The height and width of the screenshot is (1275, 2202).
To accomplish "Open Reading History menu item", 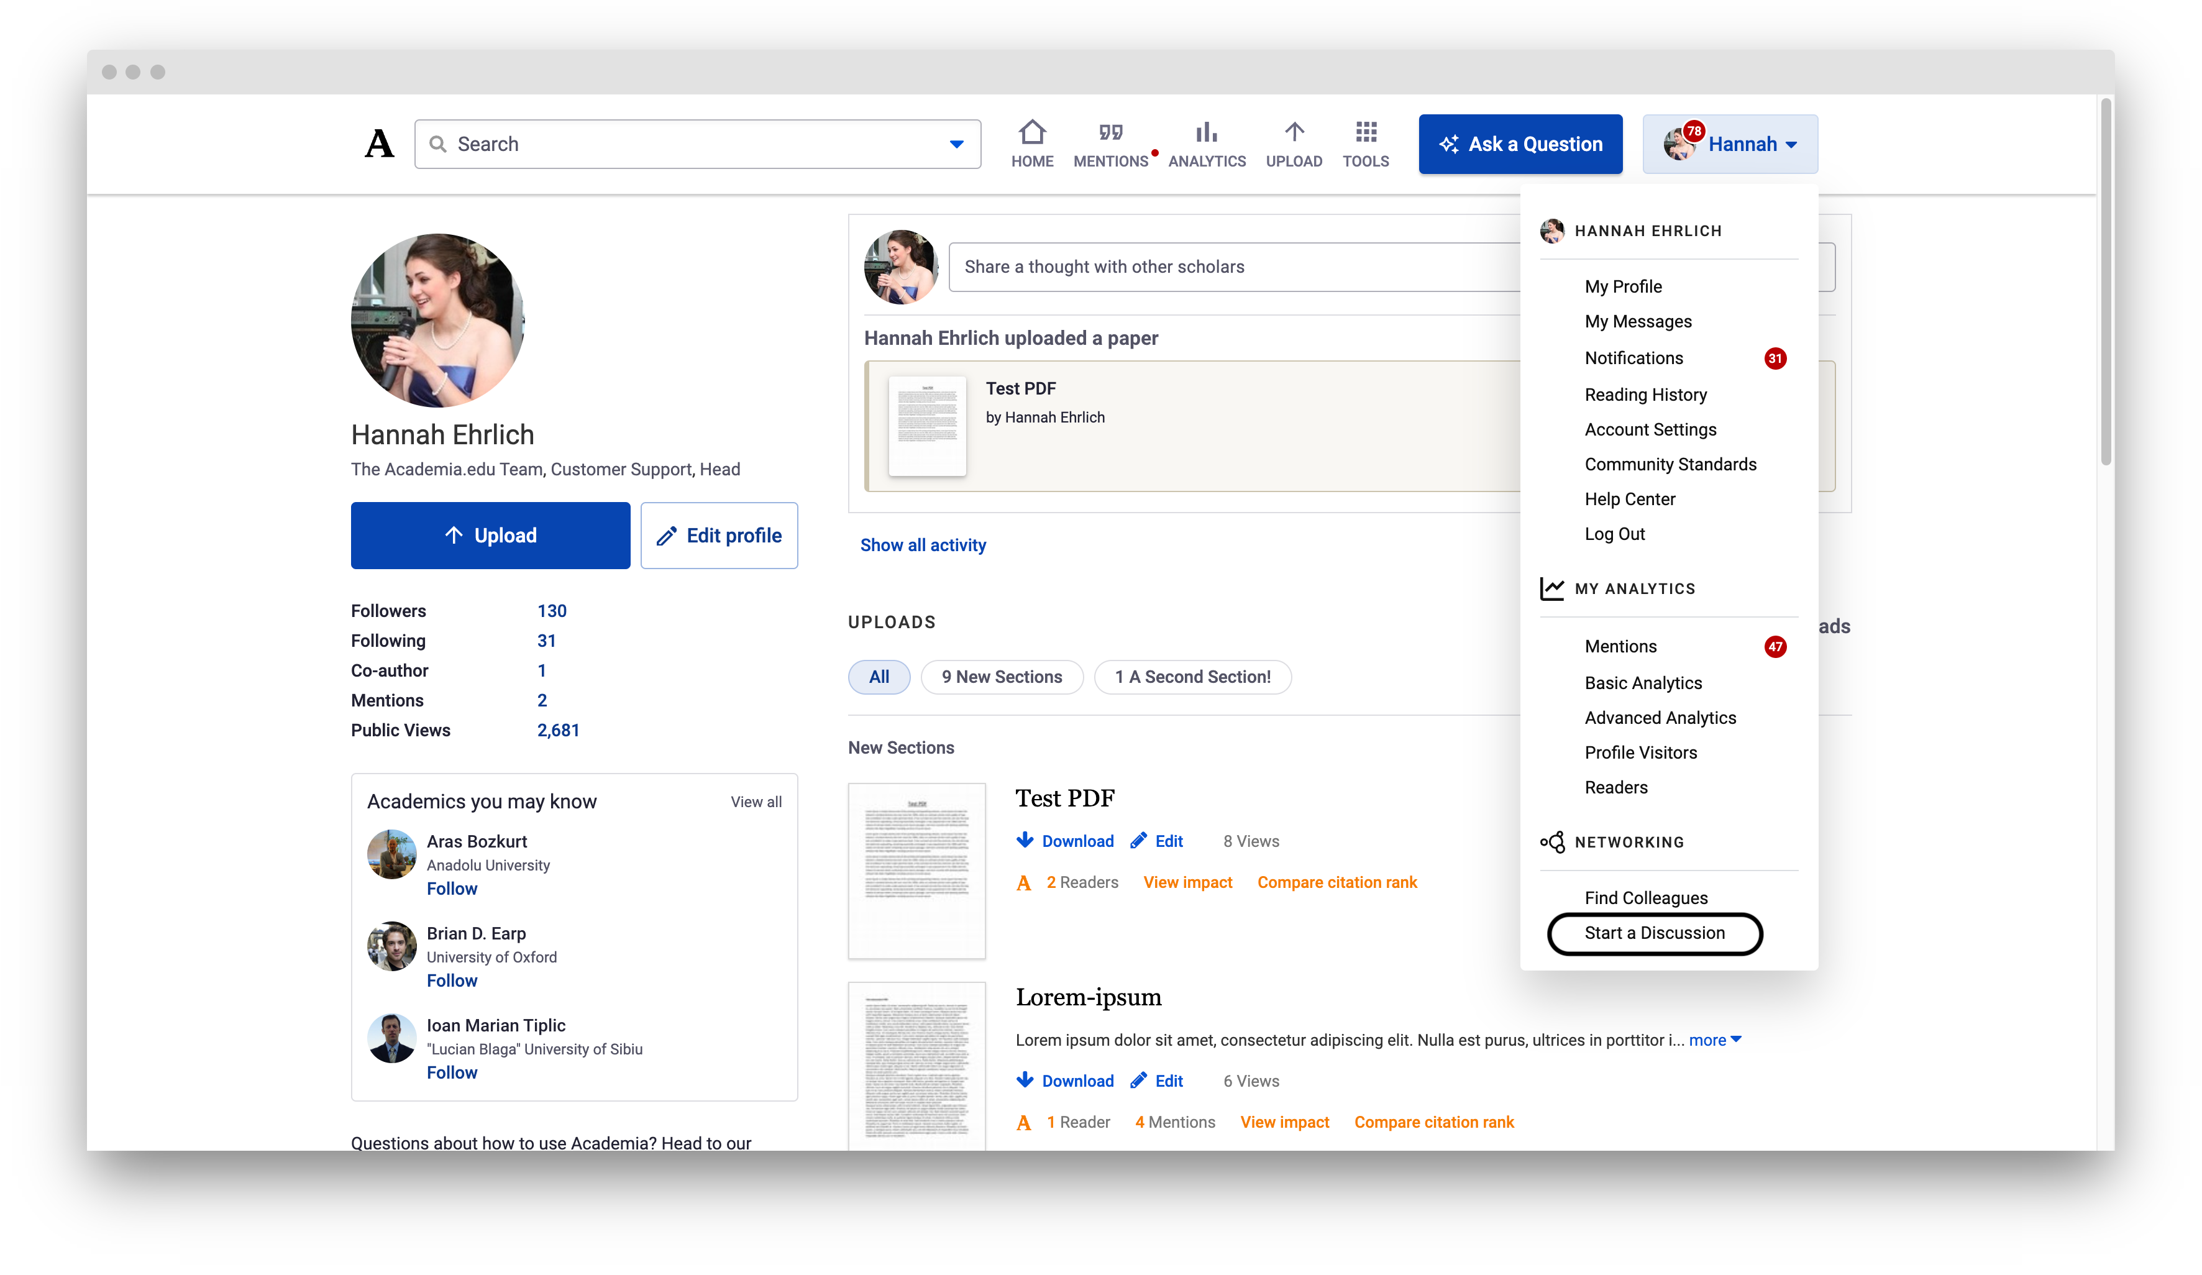I will [1647, 395].
